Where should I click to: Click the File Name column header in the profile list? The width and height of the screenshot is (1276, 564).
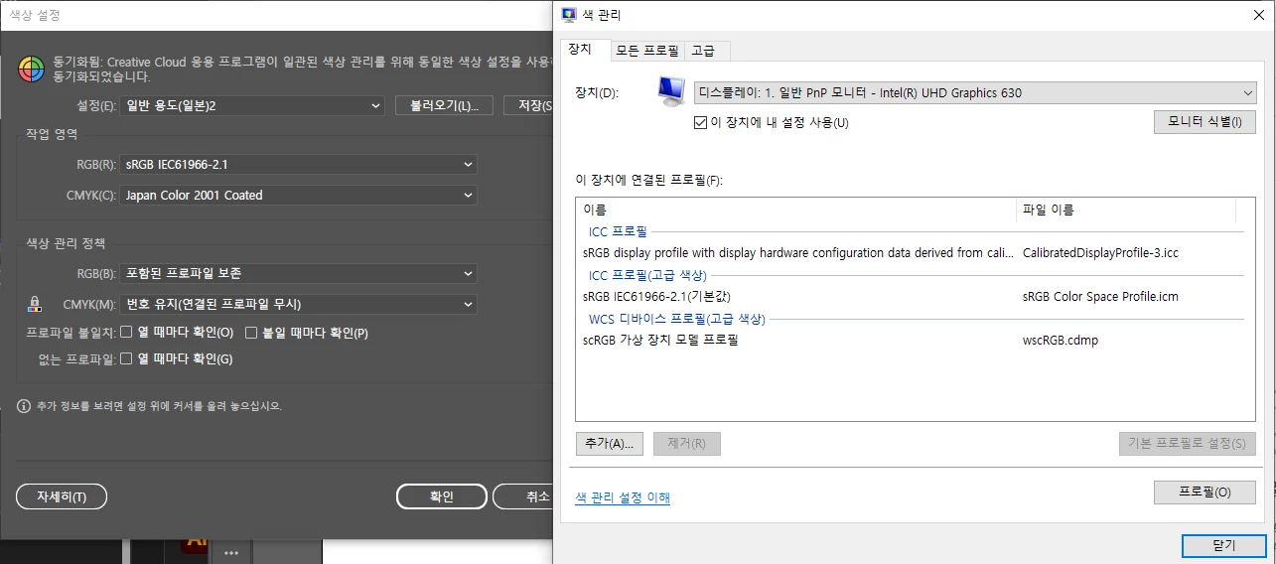(1126, 210)
